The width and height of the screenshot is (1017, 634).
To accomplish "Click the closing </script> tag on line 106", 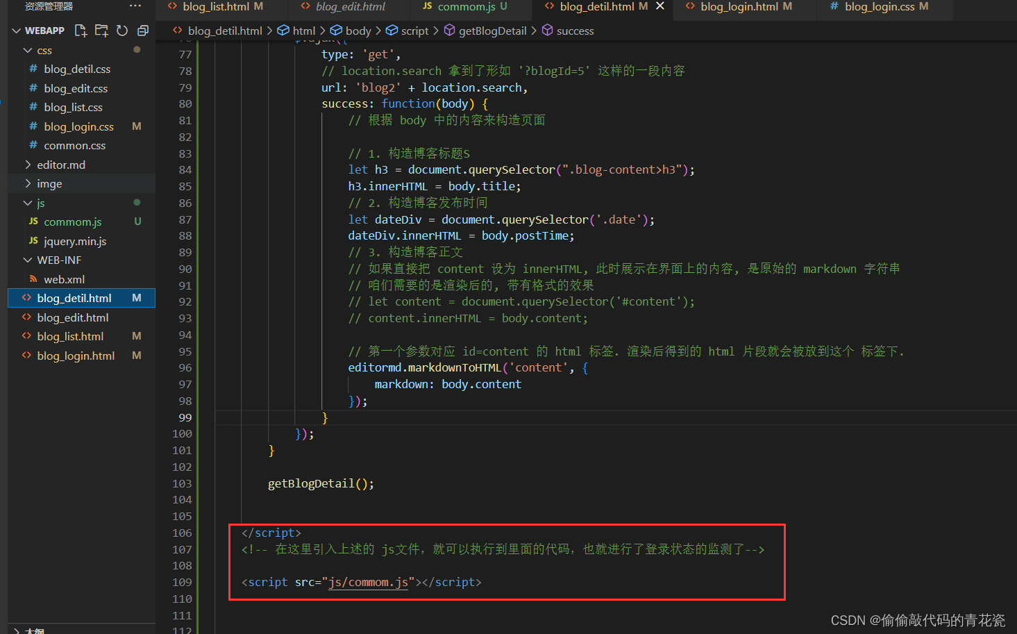I will tap(271, 533).
